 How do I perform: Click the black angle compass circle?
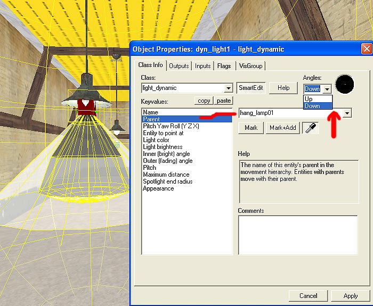click(345, 84)
